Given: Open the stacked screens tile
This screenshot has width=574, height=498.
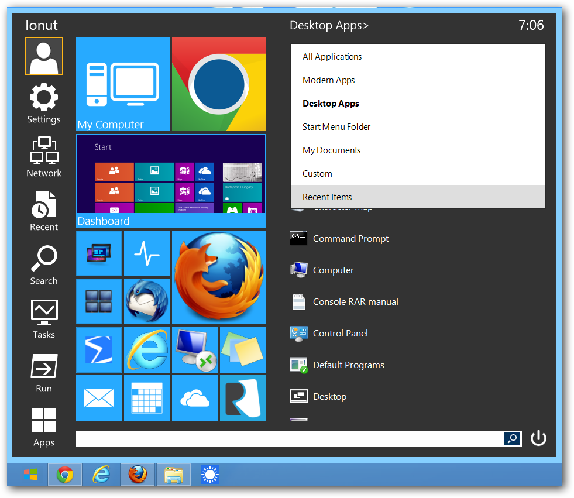Looking at the screenshot, I should [x=99, y=253].
